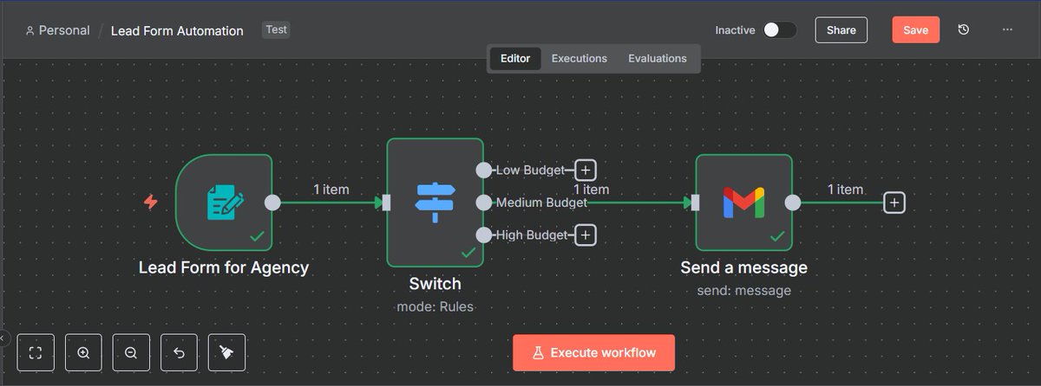This screenshot has width=1041, height=386.
Task: Open the Gmail Send a message node
Action: point(743,202)
